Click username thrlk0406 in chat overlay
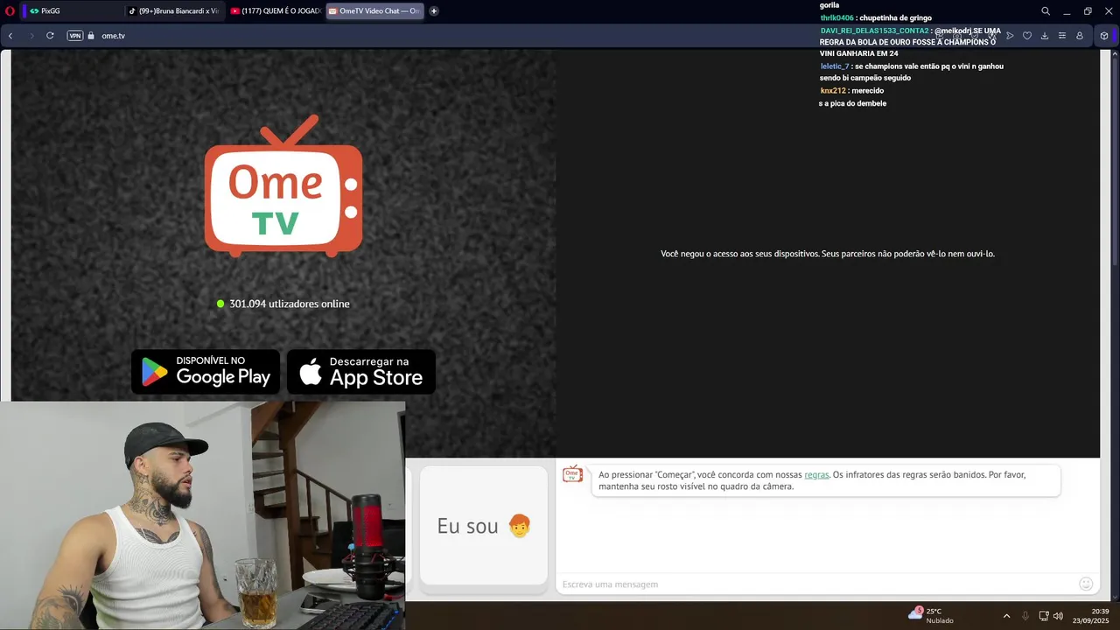This screenshot has height=630, width=1120. tap(837, 17)
